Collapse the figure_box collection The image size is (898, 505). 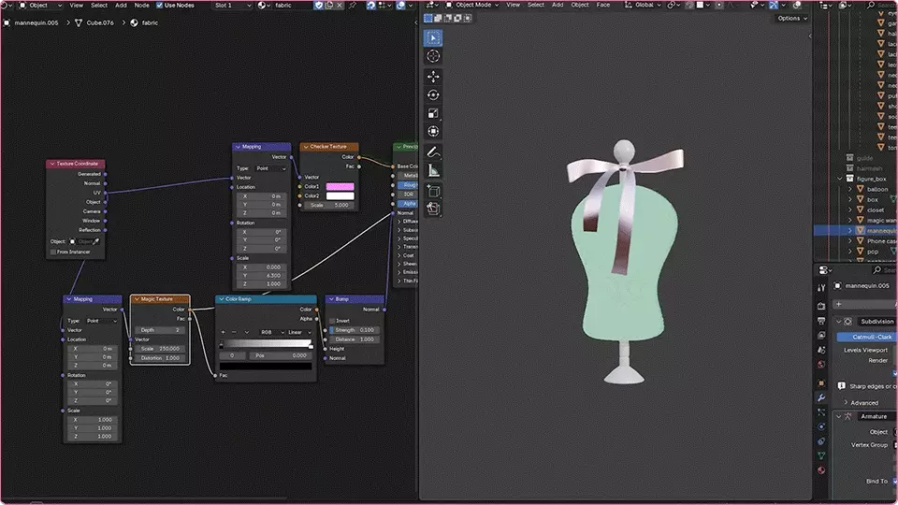point(840,179)
